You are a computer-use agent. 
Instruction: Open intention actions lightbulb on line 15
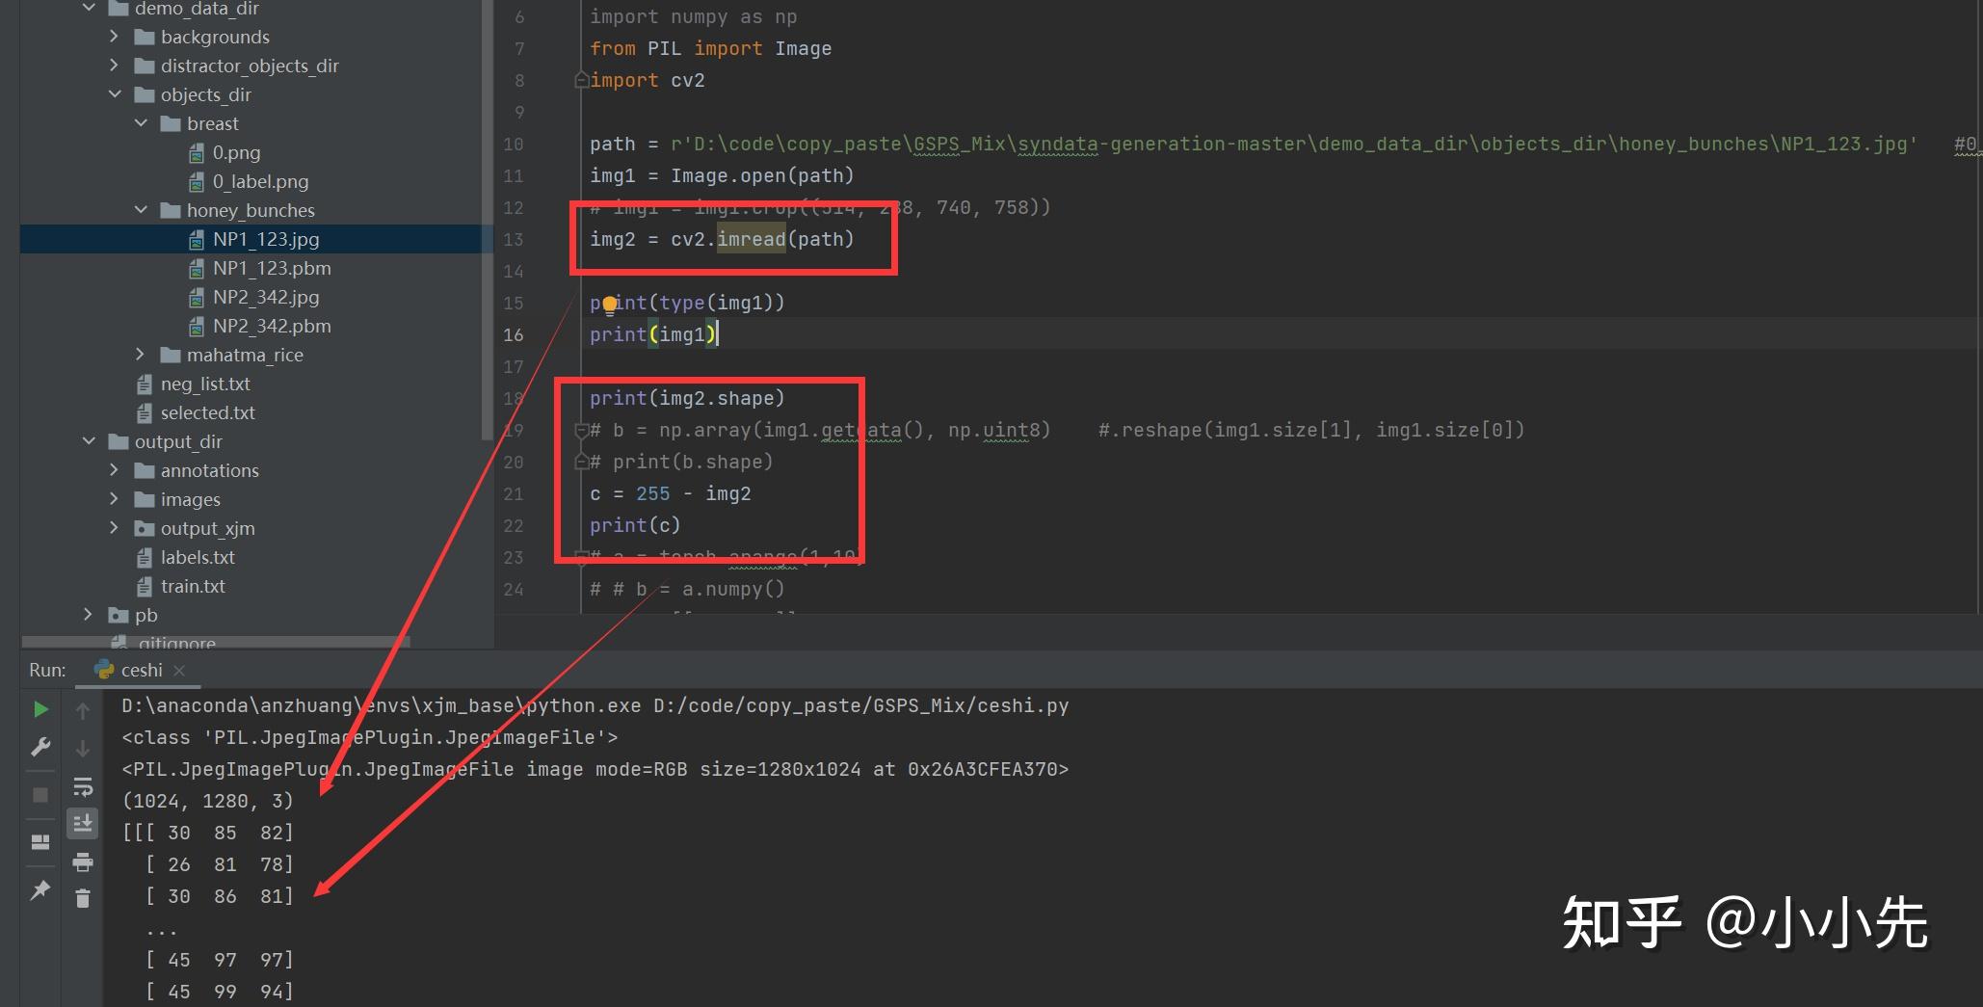point(609,302)
